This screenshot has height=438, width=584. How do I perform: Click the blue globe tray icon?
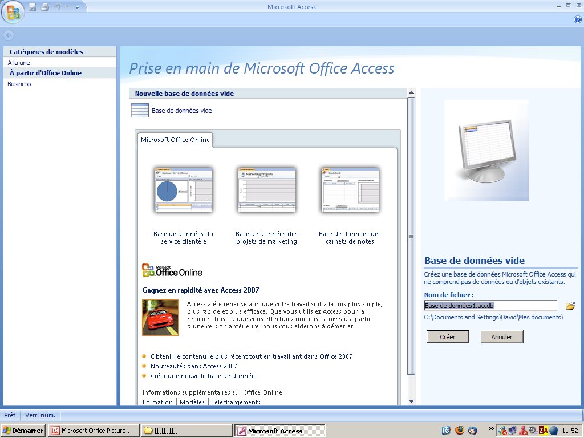pyautogui.click(x=553, y=431)
